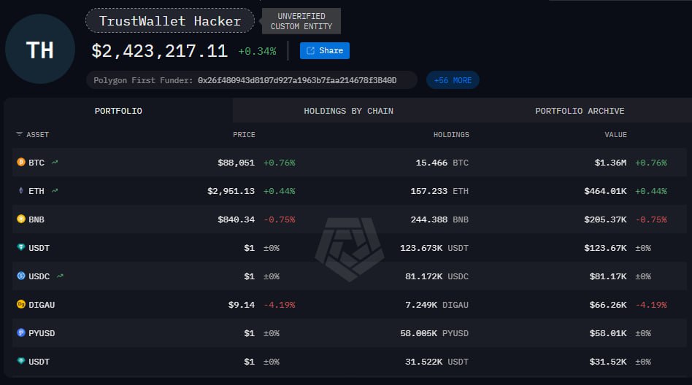Click the TH entity avatar
The width and height of the screenshot is (692, 385).
tap(40, 49)
